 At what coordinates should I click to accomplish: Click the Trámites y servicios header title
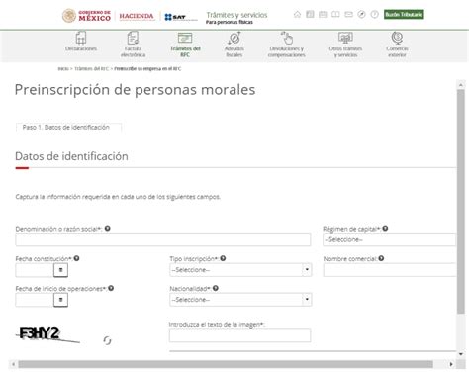pyautogui.click(x=236, y=15)
